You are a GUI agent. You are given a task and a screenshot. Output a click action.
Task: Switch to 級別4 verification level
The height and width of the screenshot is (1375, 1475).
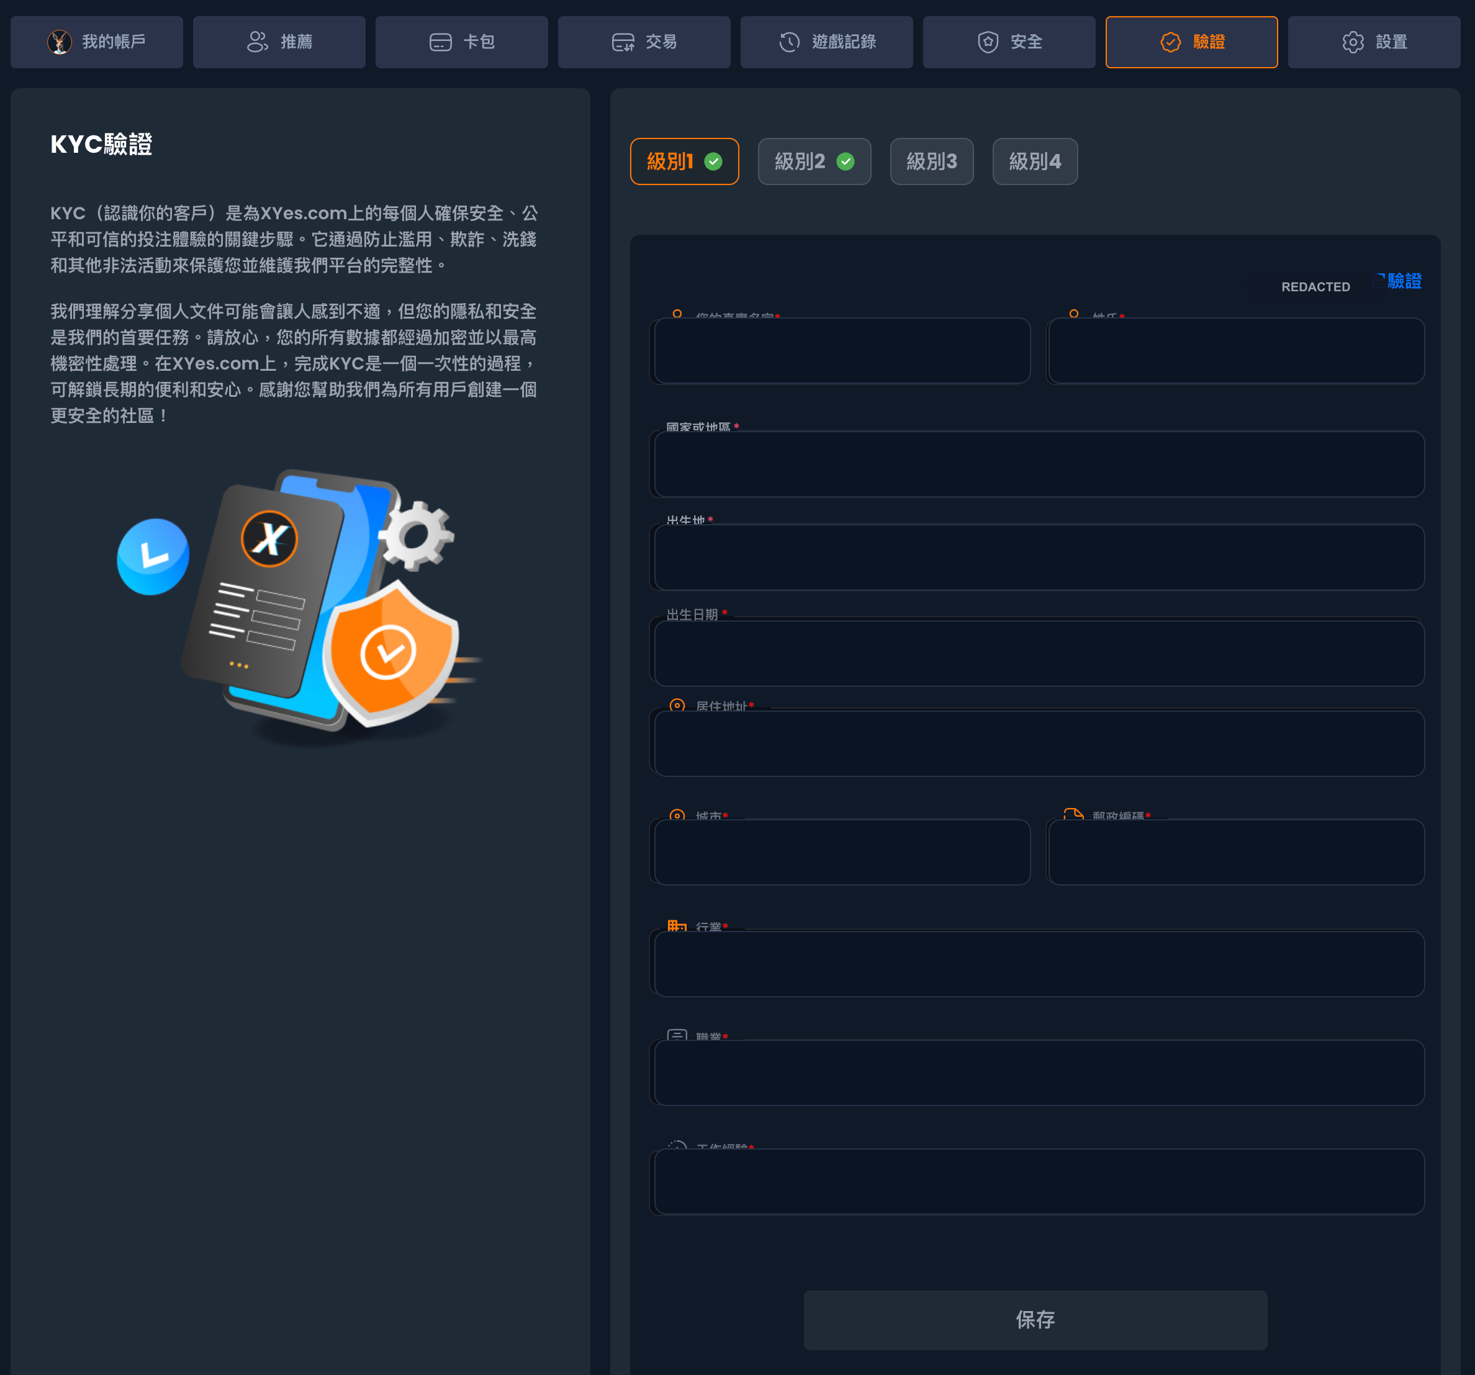1035,161
